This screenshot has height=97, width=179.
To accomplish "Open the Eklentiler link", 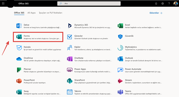I will (156, 13).
